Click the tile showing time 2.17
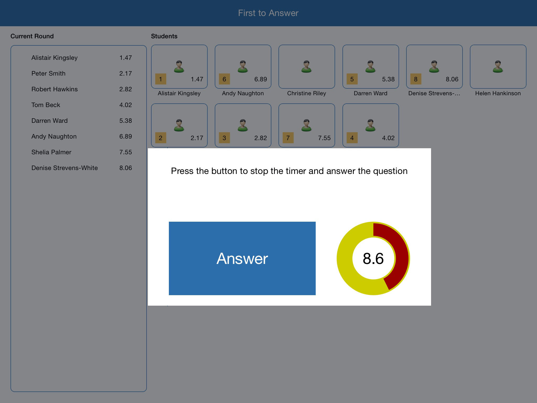The image size is (537, 403). pyautogui.click(x=179, y=125)
